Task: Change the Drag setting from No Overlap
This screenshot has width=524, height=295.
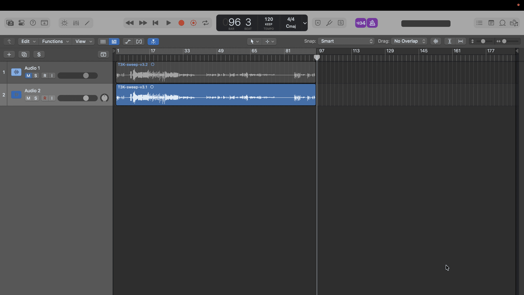Action: point(409,41)
